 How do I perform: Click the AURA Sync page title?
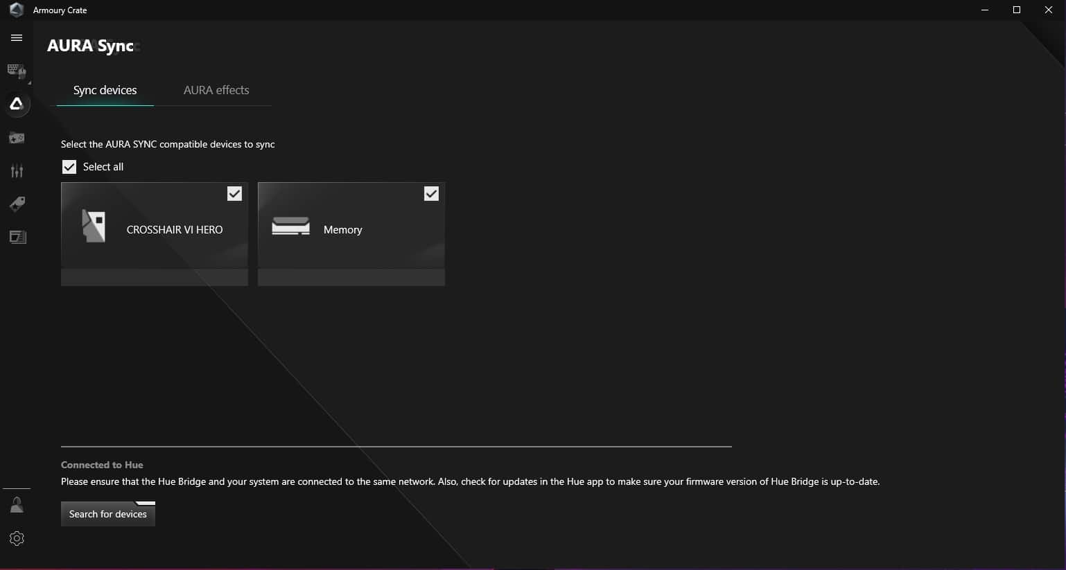(x=90, y=46)
